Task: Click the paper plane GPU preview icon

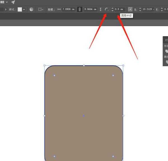Action: pos(13,2)
